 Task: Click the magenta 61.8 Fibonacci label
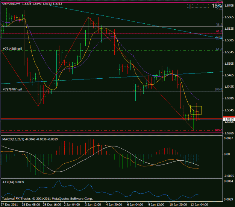[219, 31]
